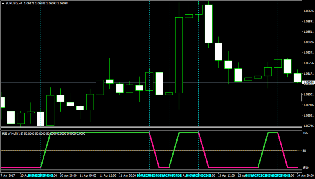The height and width of the screenshot is (179, 315).
Task: Click the 14 Apr 20:00 time label
Action: click(x=306, y=175)
